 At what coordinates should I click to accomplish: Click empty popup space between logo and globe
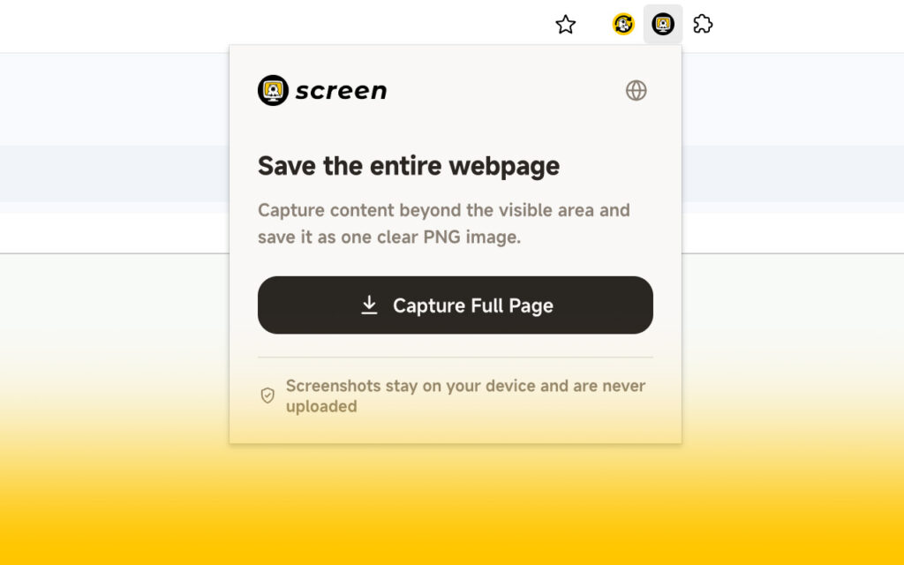(506, 91)
